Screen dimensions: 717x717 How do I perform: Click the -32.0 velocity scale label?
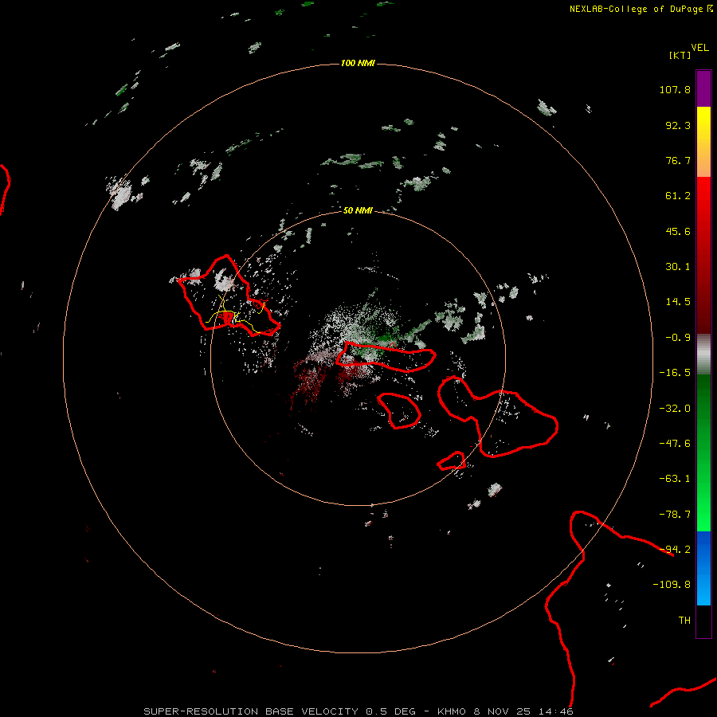[675, 409]
